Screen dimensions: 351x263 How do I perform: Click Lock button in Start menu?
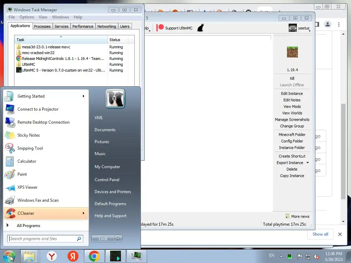103,239
